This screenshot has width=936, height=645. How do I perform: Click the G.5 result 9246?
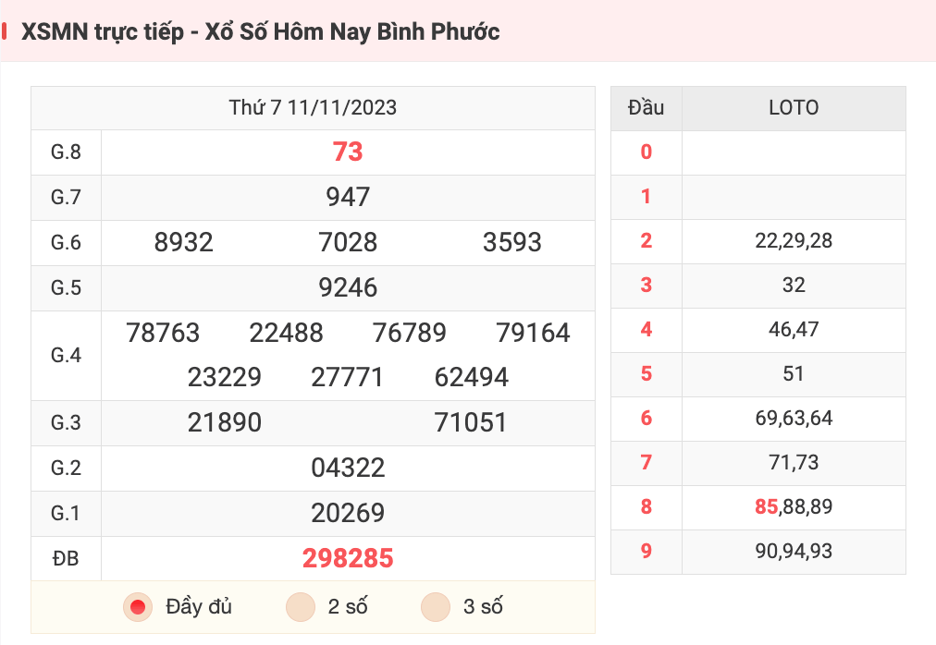tap(348, 287)
